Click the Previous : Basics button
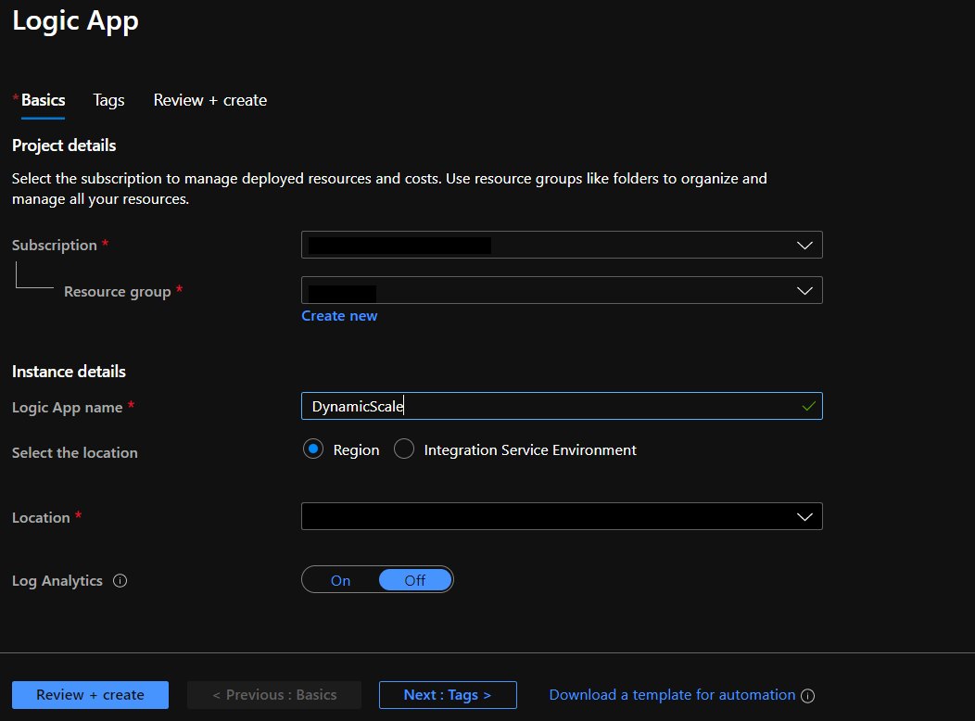975x721 pixels. (x=274, y=695)
